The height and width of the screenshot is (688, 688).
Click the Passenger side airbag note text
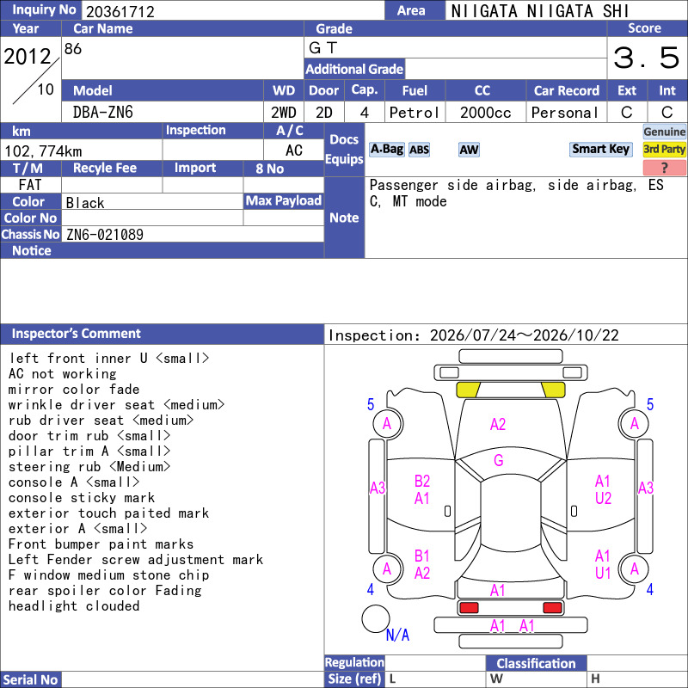517,193
